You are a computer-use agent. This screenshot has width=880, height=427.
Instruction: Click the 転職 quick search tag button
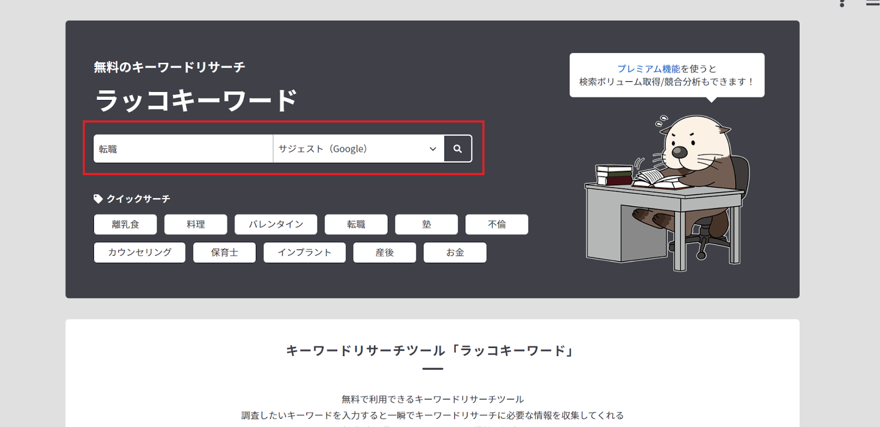pos(356,224)
